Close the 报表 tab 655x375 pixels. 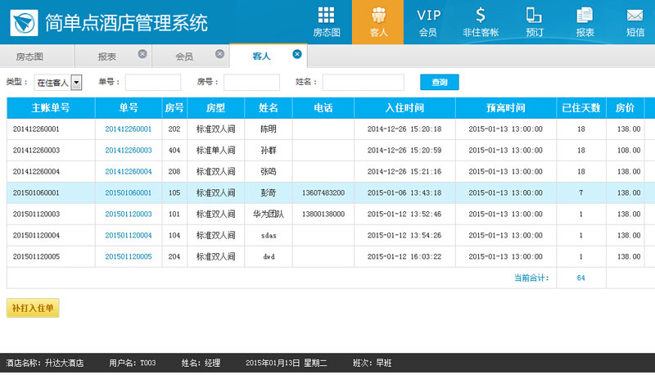coord(142,54)
